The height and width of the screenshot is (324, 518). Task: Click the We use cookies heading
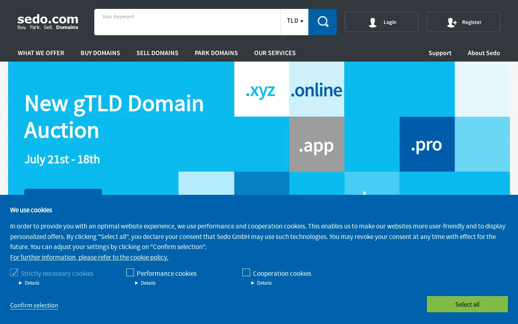coord(31,210)
